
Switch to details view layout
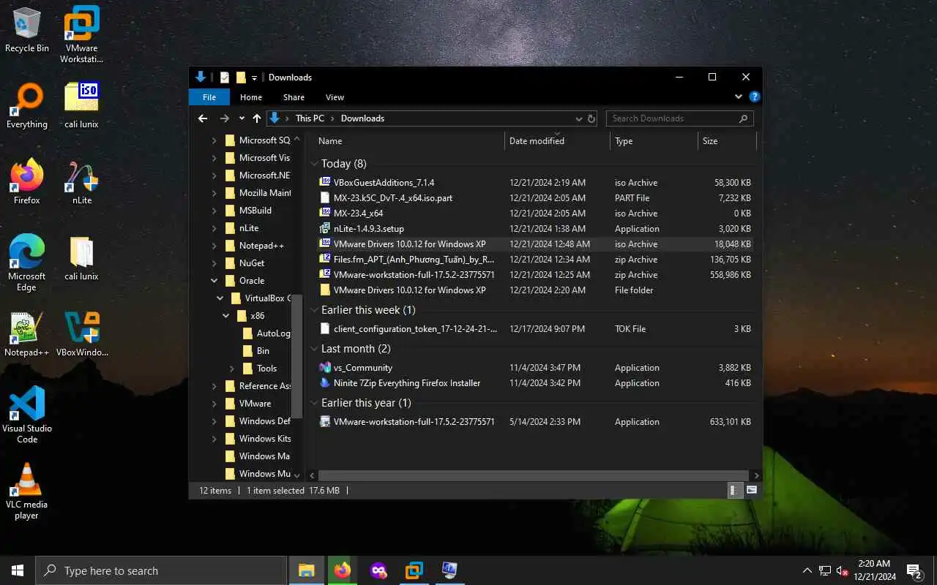[735, 491]
